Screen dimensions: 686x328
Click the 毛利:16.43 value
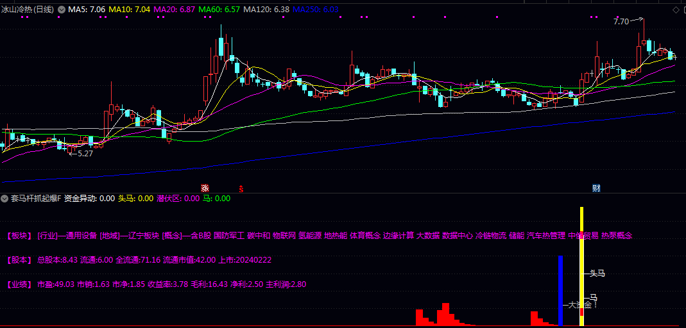coord(209,284)
